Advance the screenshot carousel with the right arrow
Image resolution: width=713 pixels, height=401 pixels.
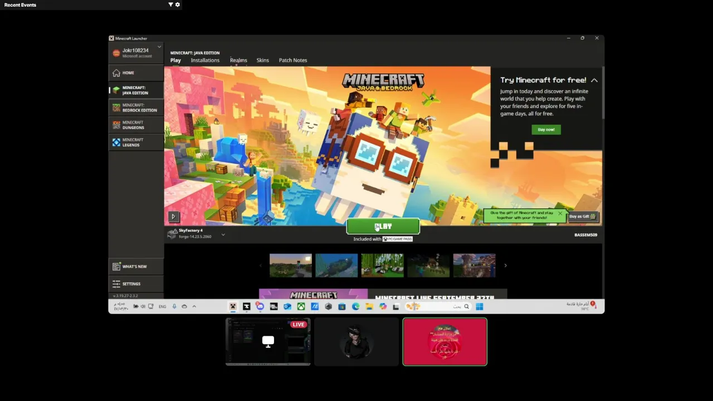(x=505, y=266)
